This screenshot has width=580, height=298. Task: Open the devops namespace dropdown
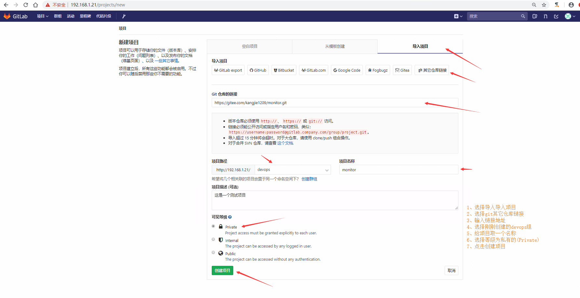click(x=293, y=170)
